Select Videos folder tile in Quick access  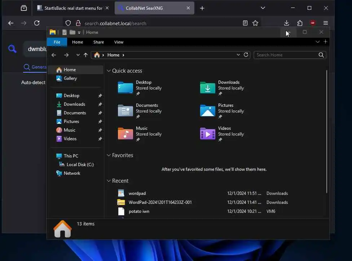pos(222,134)
